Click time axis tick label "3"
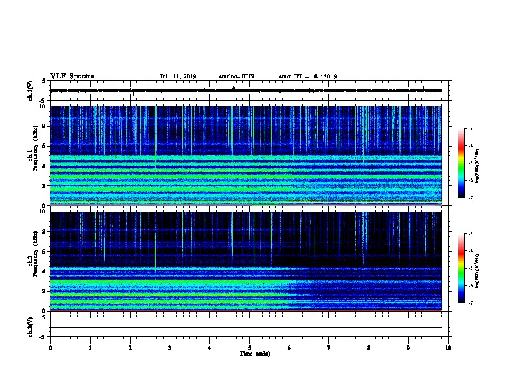The image size is (505, 390). coord(170,348)
